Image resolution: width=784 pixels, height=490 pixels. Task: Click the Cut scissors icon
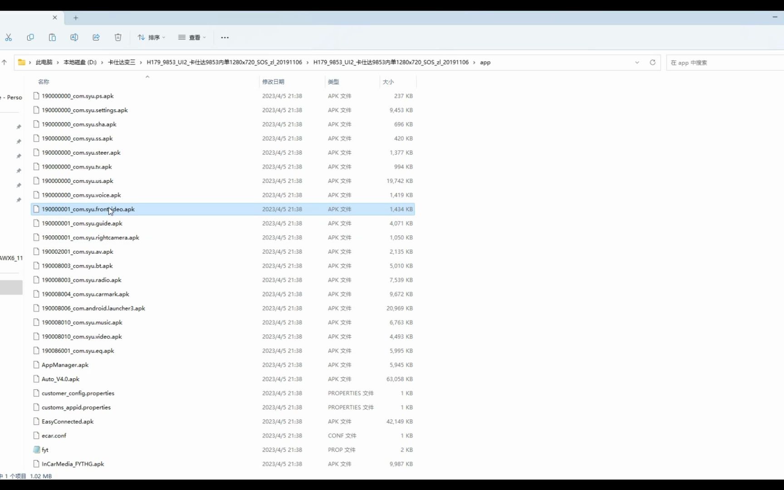click(8, 37)
